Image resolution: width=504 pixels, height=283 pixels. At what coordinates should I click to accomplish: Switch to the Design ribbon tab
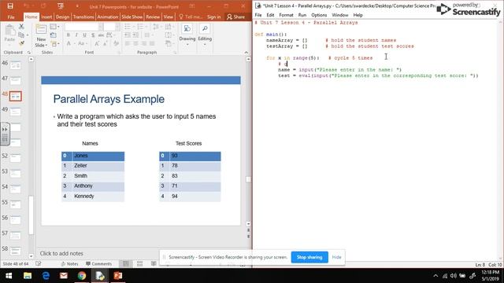coord(62,17)
